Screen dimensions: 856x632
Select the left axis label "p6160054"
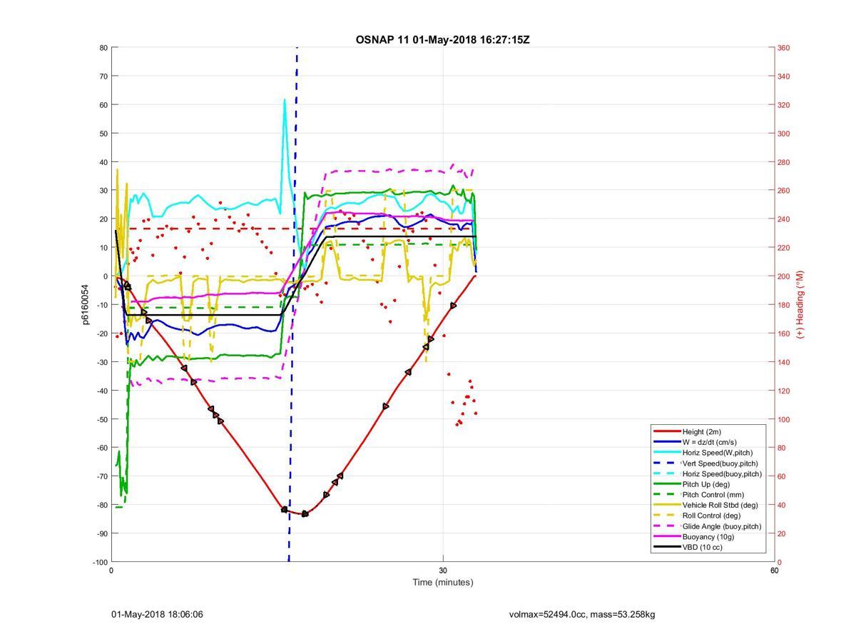tap(84, 304)
